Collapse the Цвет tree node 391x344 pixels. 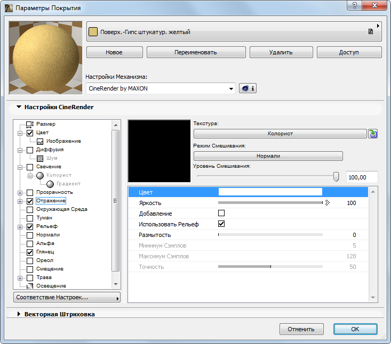pyautogui.click(x=20, y=133)
